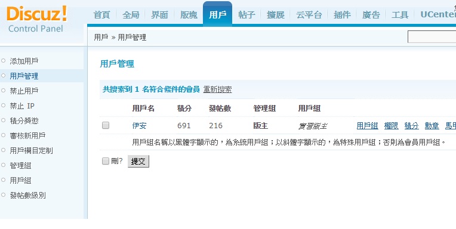This screenshot has height=229, width=456.
Task: Open user profile link 伊安
Action: point(139,126)
